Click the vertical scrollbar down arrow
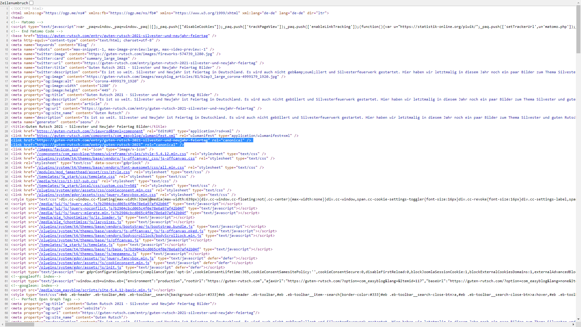The width and height of the screenshot is (581, 327). [x=578, y=319]
